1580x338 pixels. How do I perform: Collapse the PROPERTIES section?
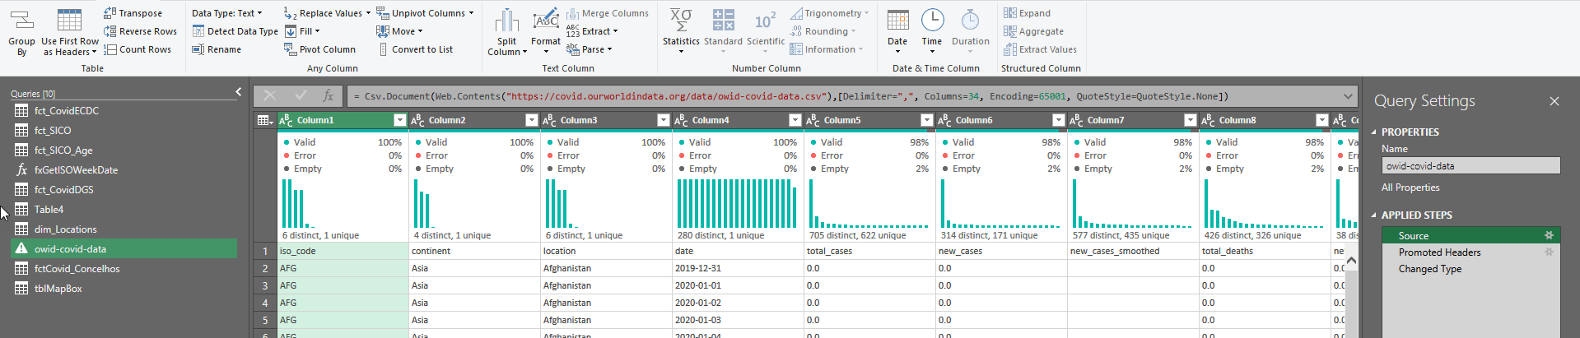(1373, 132)
